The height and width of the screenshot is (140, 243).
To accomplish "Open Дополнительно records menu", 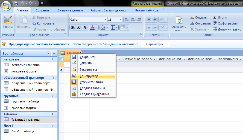I will coord(227,29).
